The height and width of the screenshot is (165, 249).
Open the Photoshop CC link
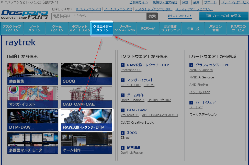[x=131, y=70]
